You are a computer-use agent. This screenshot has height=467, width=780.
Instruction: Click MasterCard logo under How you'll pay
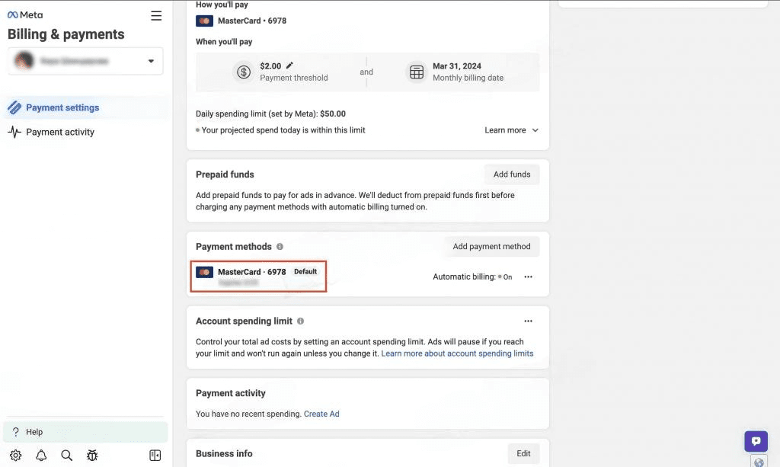coord(204,21)
